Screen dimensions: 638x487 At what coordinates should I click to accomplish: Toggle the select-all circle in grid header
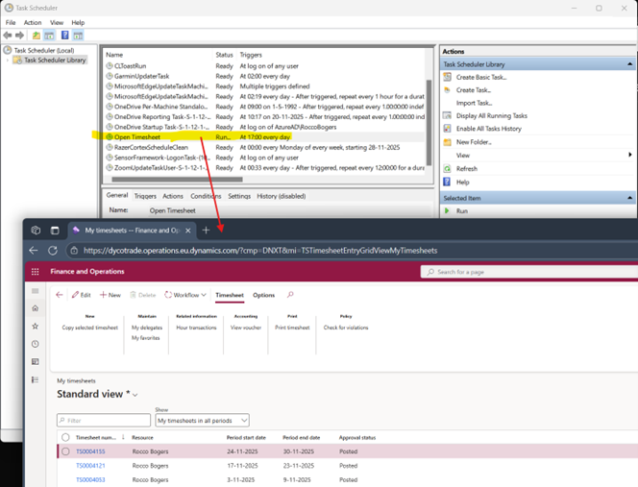pyautogui.click(x=65, y=437)
